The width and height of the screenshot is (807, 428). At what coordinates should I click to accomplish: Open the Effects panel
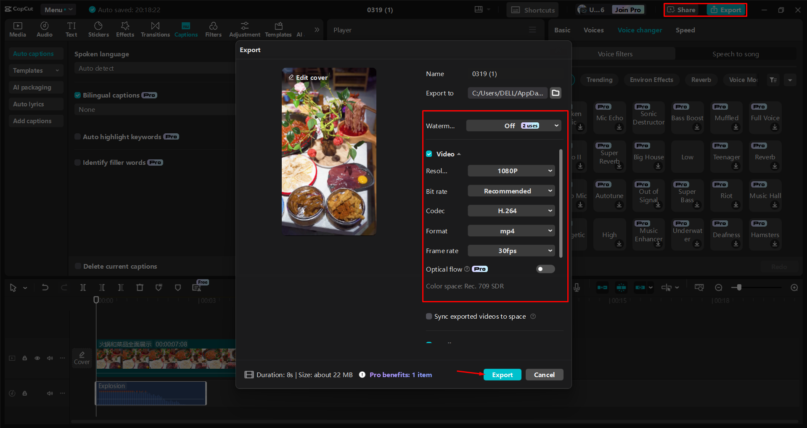pyautogui.click(x=125, y=29)
